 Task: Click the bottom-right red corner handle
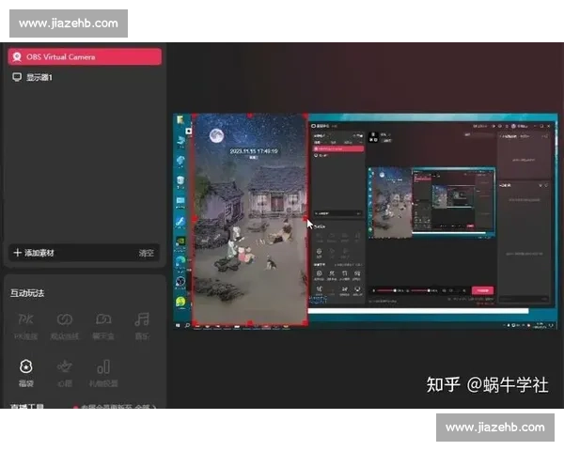point(305,323)
